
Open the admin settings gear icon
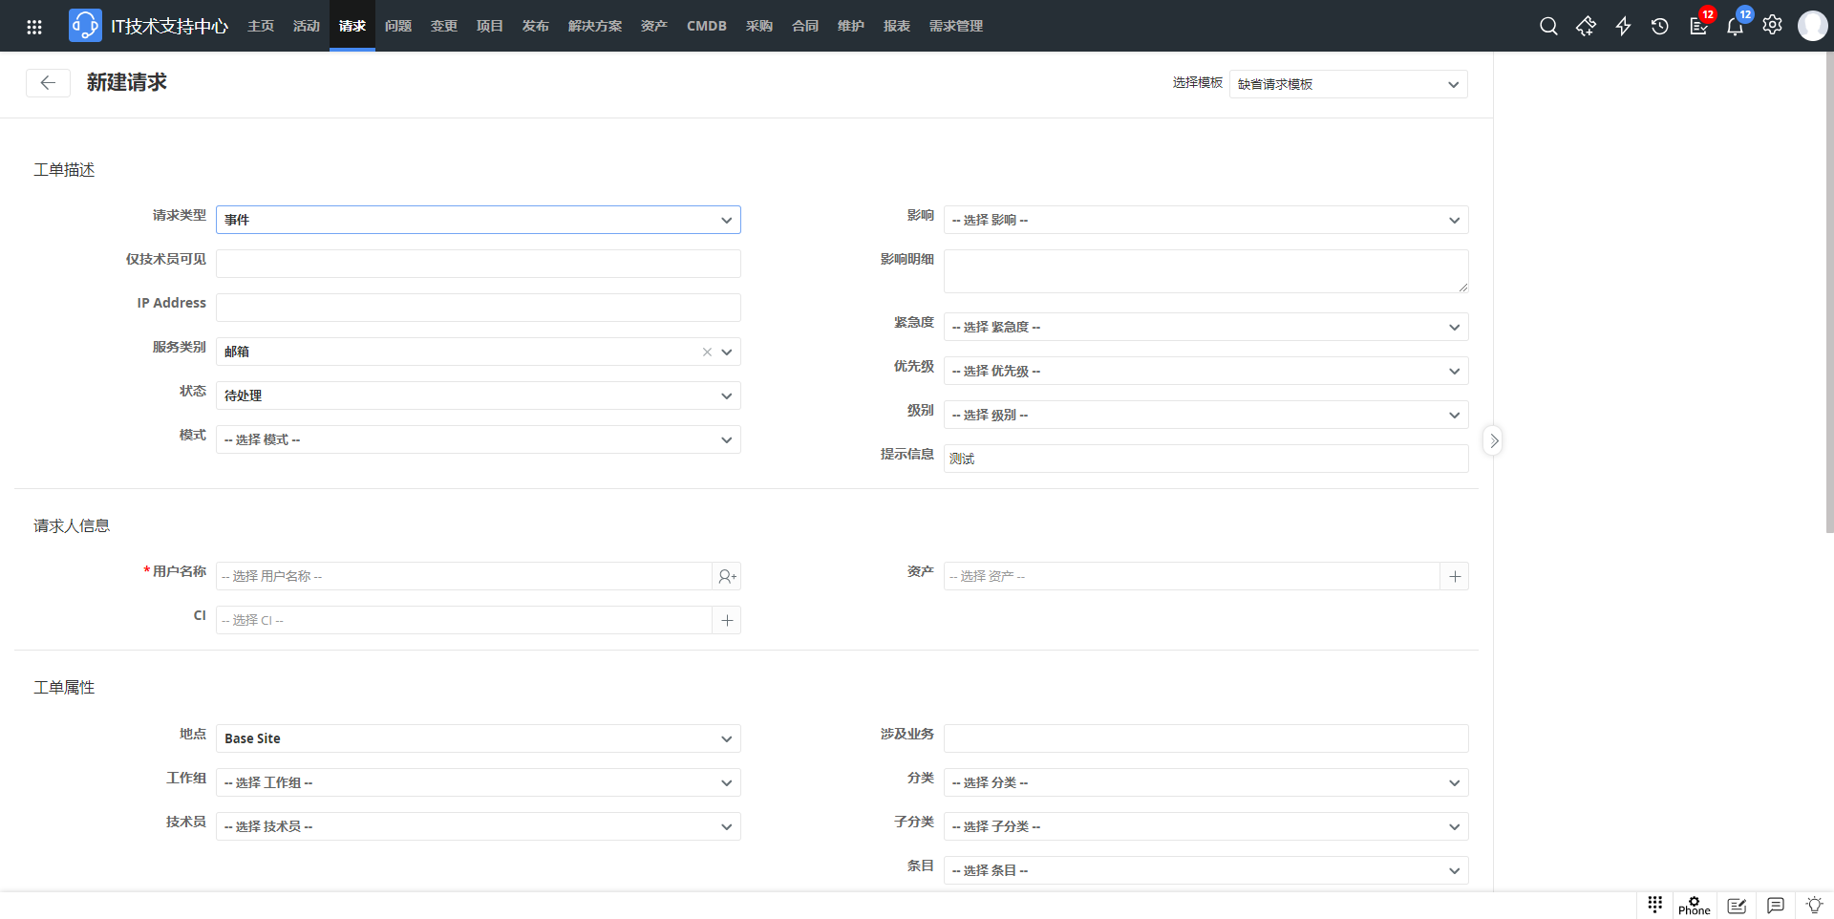click(x=1773, y=26)
